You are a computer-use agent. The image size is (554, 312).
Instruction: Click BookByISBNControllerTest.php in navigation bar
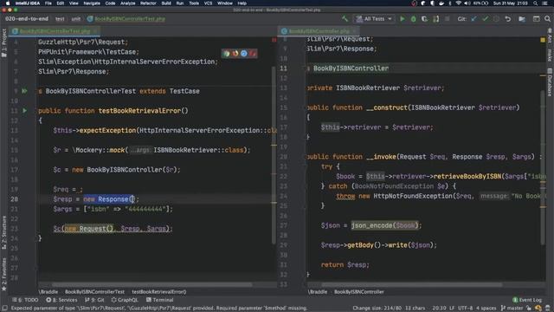126,19
